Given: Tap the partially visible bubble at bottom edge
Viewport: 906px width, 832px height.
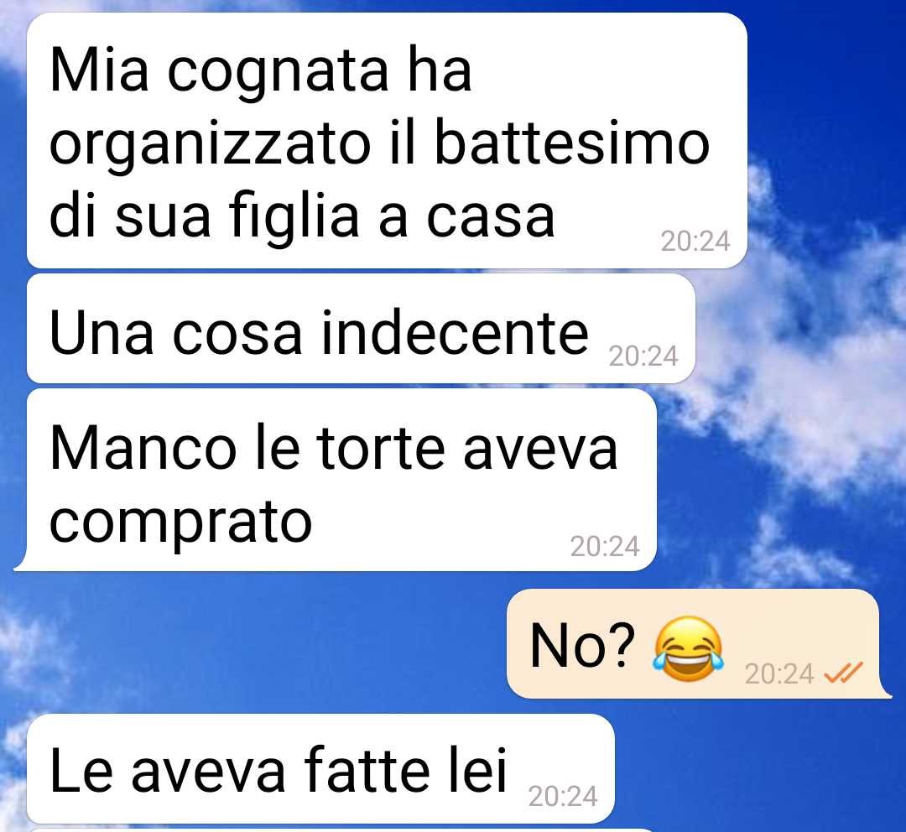Looking at the screenshot, I should [341, 830].
